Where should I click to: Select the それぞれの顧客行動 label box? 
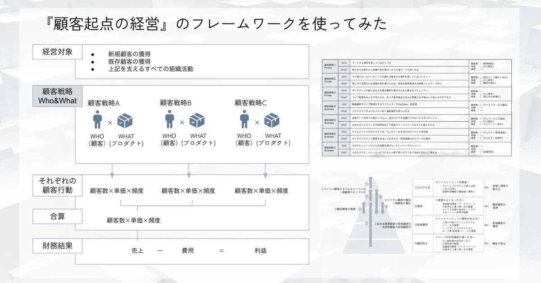point(58,186)
